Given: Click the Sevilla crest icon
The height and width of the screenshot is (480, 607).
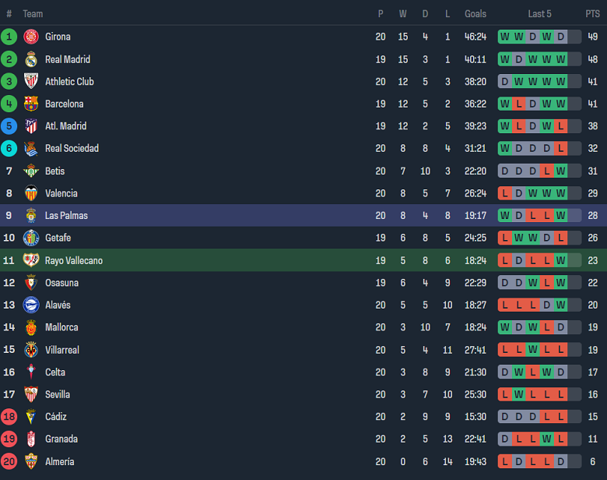Looking at the screenshot, I should click(x=31, y=394).
